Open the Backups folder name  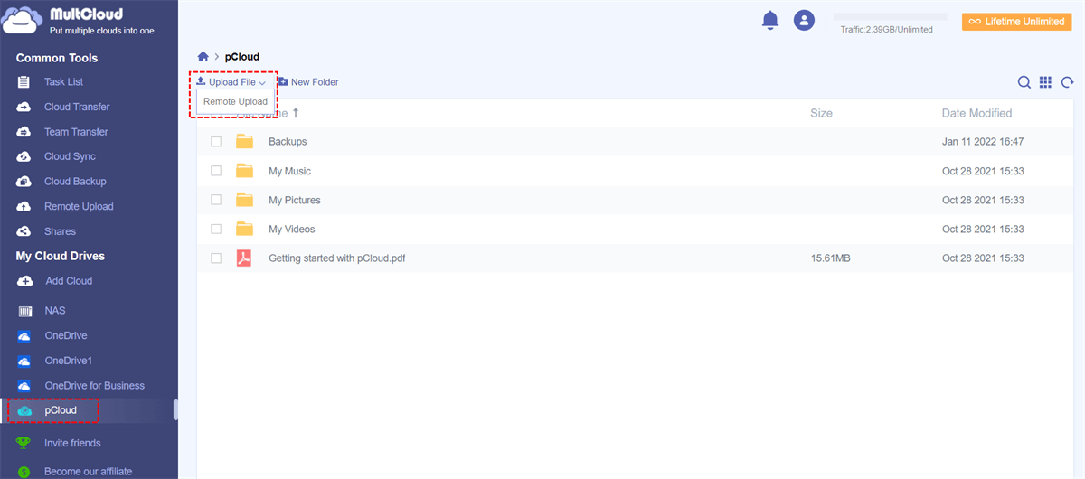288,142
